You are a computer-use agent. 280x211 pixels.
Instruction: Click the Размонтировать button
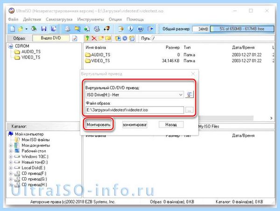[135, 124]
